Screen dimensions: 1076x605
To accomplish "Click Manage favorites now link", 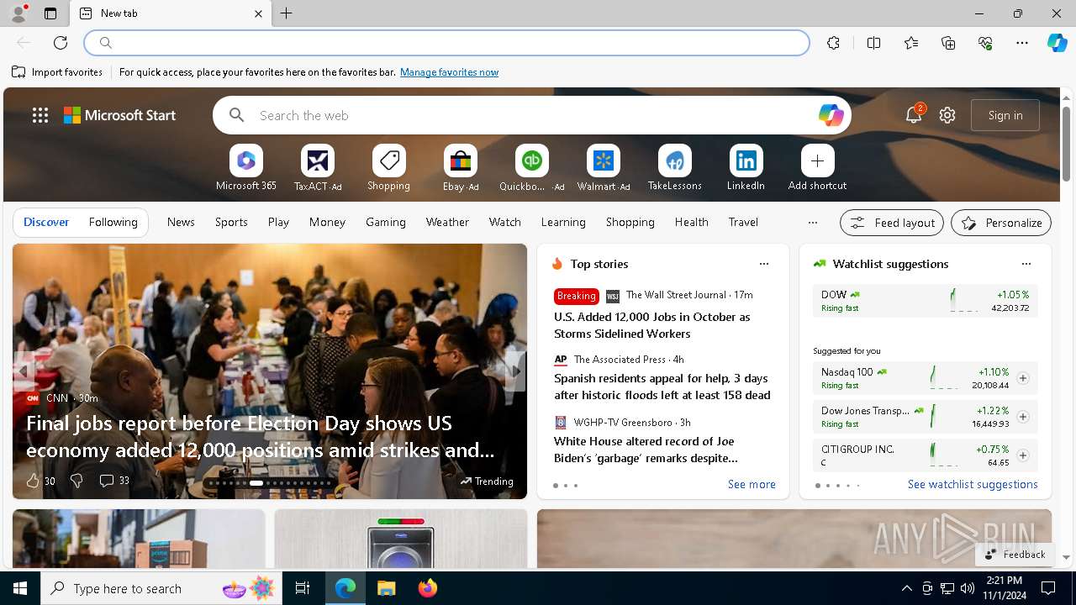I will (x=449, y=72).
